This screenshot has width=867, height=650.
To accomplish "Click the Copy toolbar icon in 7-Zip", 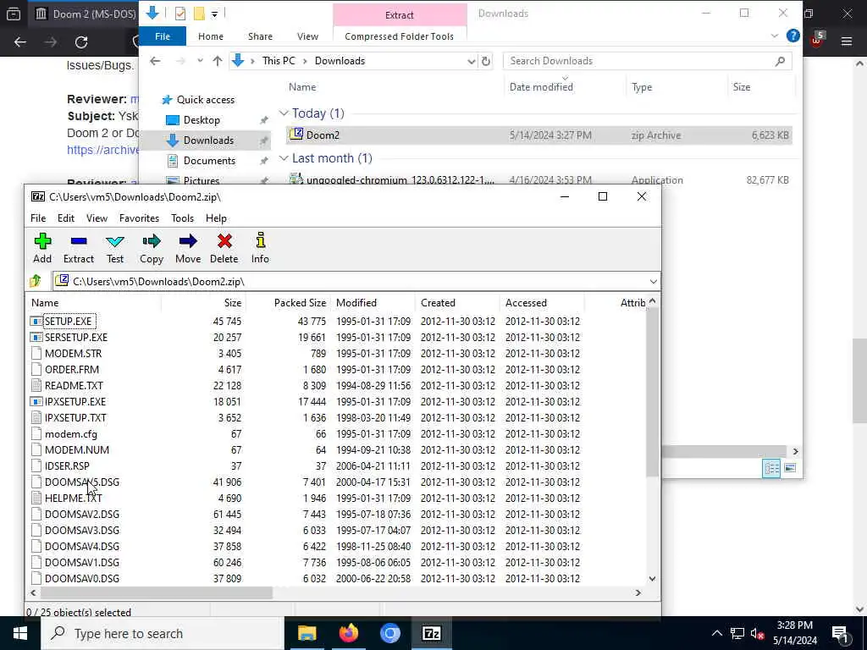I will (152, 248).
